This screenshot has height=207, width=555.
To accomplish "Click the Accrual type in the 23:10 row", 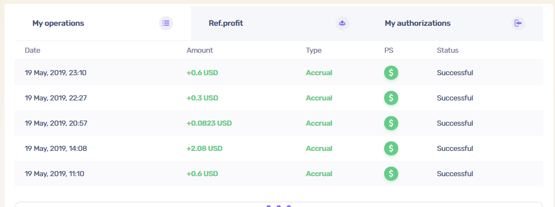I will pos(319,73).
